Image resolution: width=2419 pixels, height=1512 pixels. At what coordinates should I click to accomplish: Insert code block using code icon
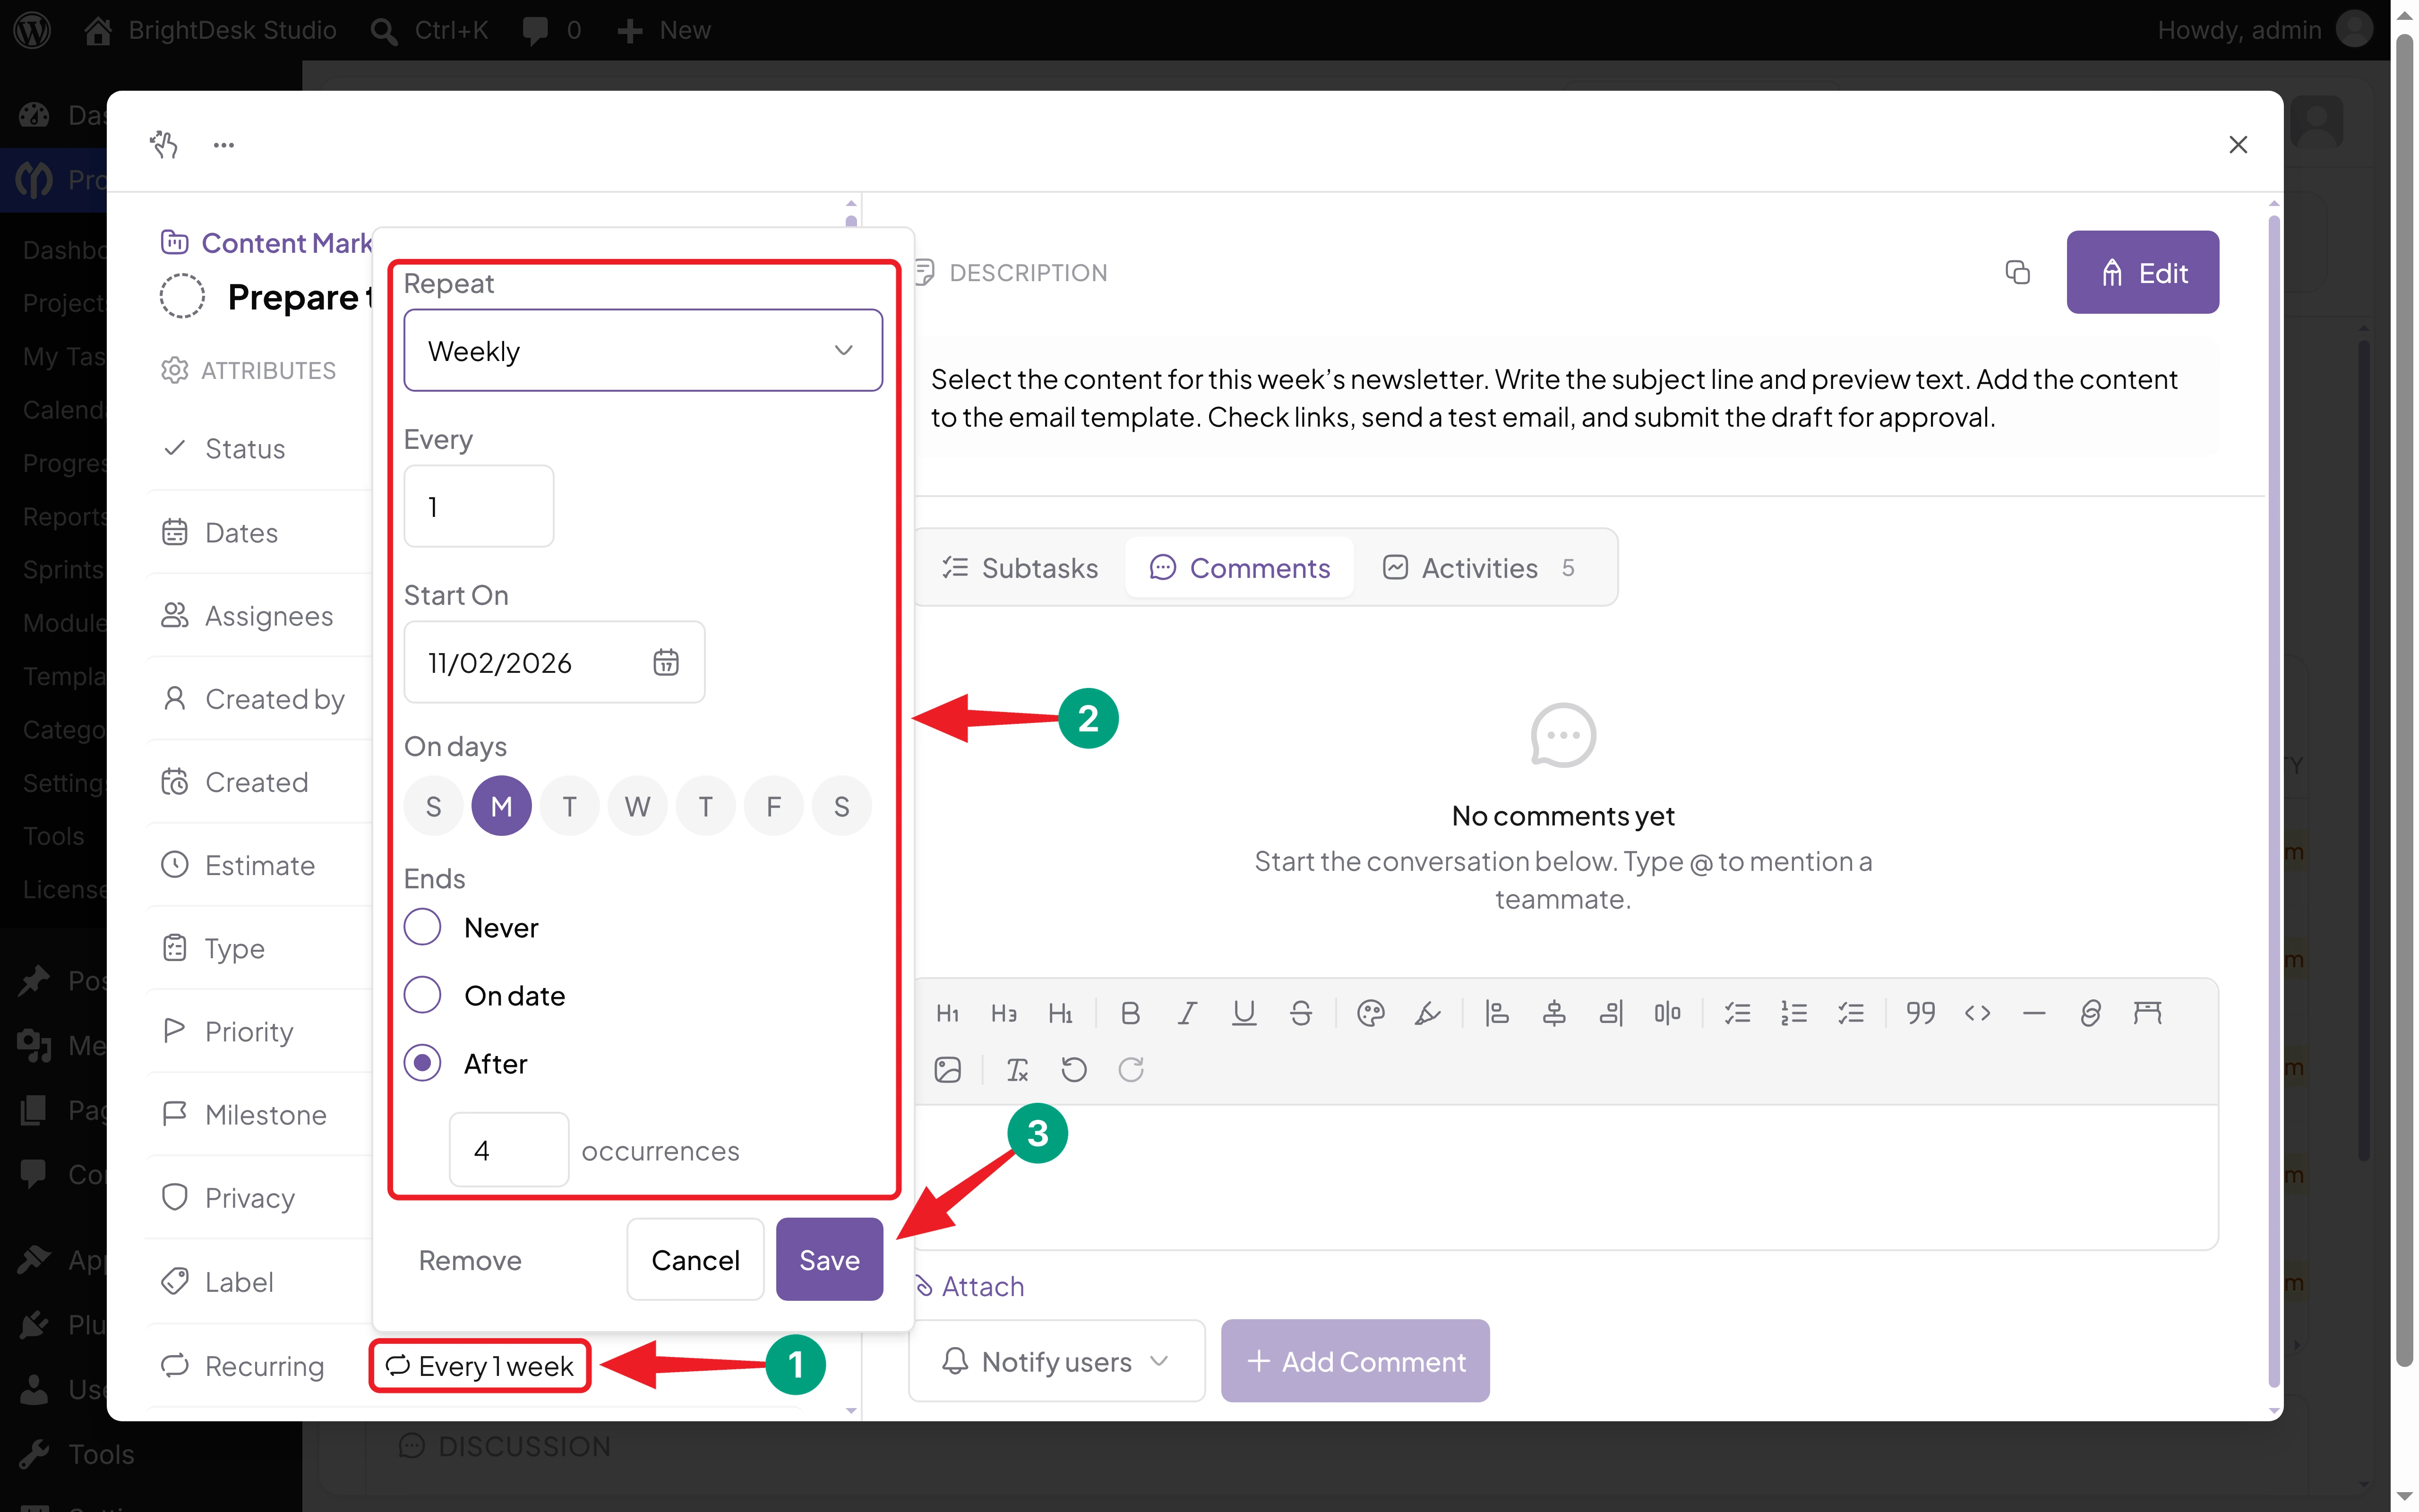[x=1977, y=1013]
